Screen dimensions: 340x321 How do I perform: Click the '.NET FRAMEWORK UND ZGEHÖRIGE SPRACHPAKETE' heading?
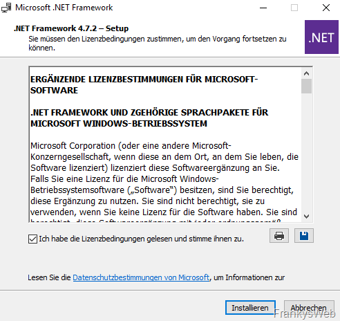point(149,118)
